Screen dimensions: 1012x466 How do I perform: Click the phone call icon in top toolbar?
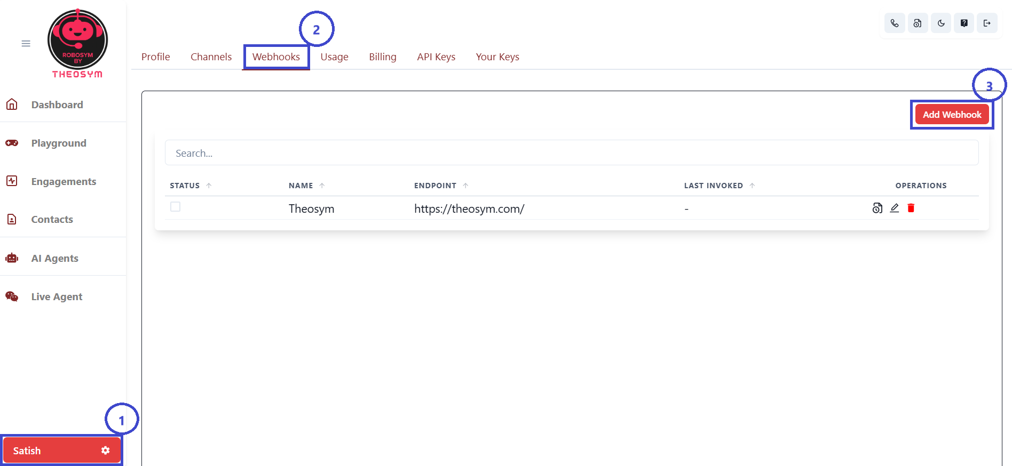(895, 23)
